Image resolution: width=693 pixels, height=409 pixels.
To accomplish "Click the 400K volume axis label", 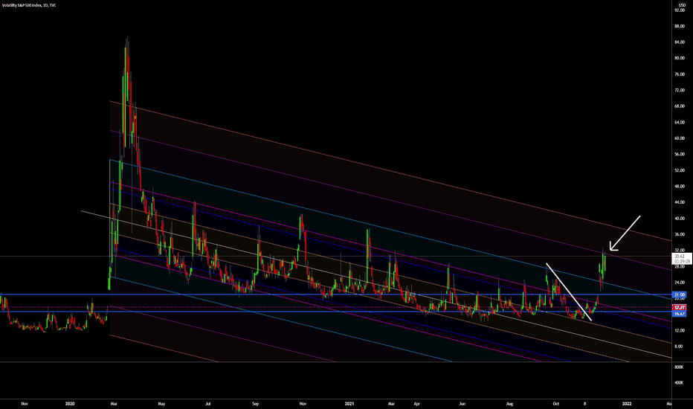I will tap(679, 382).
